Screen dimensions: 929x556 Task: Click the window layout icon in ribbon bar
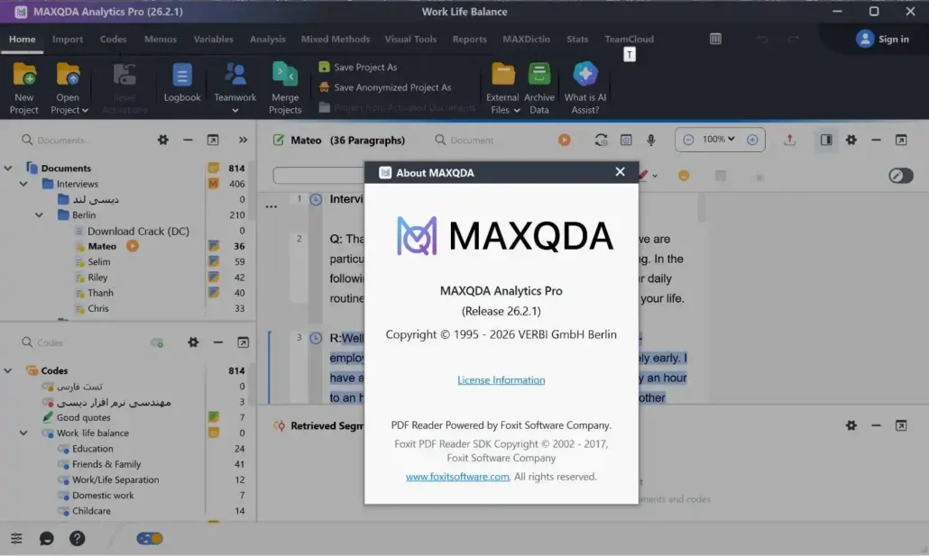pyautogui.click(x=716, y=39)
